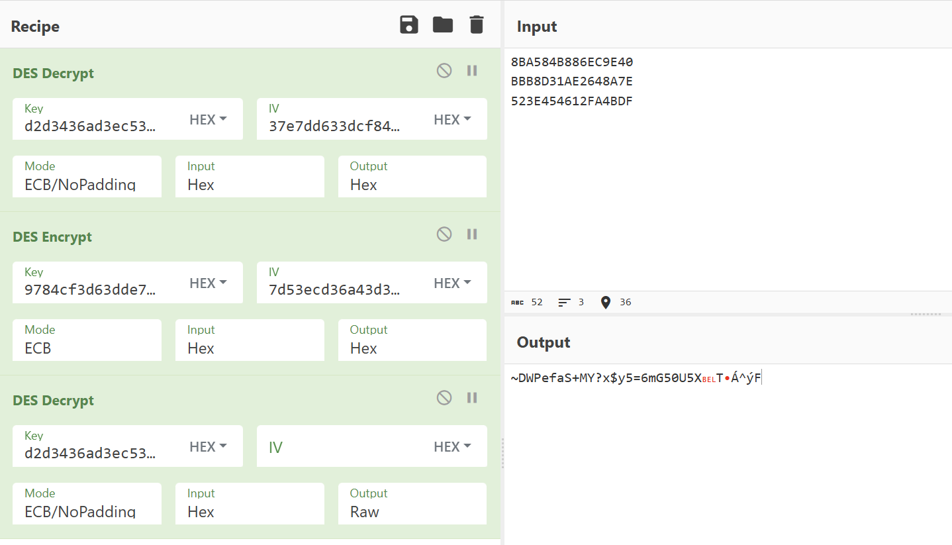Click input line 8BA584B886EC9E40
This screenshot has width=952, height=545.
572,62
